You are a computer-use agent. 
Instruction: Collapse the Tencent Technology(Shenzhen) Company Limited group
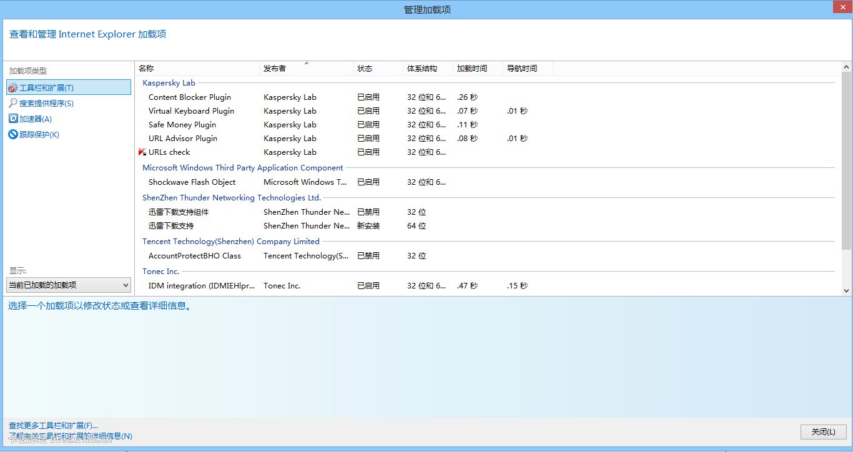[x=230, y=241]
